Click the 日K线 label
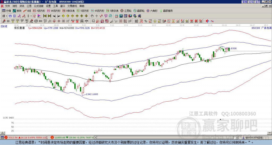Viewport: 272px width, 145px height. [x=4, y=26]
